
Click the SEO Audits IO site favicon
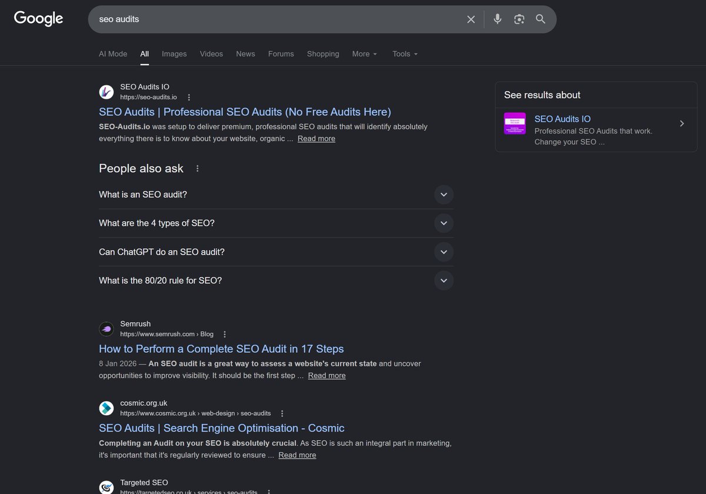(x=106, y=92)
